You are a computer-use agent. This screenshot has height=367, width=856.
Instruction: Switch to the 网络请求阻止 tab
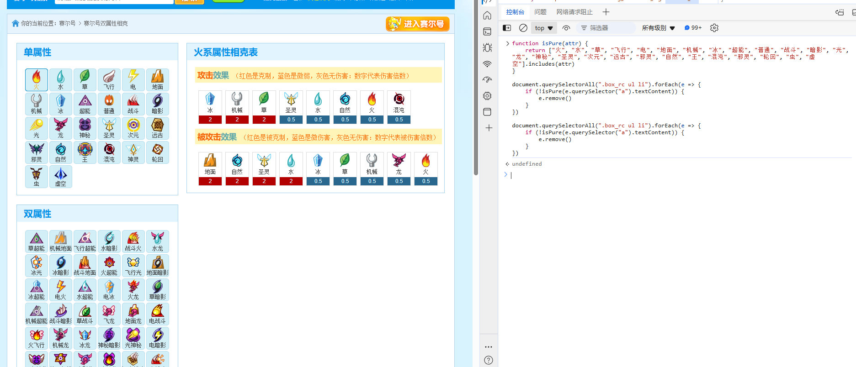(574, 12)
